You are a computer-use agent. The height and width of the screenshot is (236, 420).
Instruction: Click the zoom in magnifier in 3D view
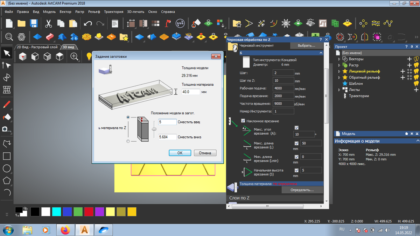(74, 56)
